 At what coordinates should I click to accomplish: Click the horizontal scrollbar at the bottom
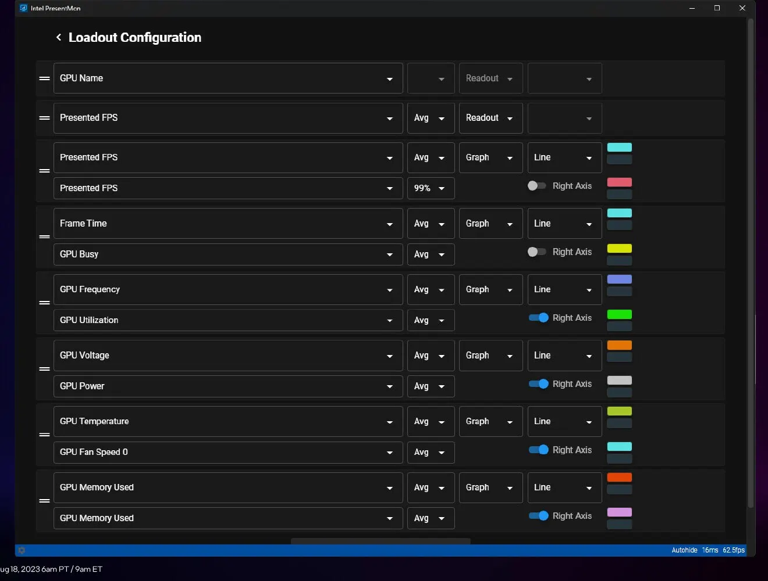click(x=380, y=541)
